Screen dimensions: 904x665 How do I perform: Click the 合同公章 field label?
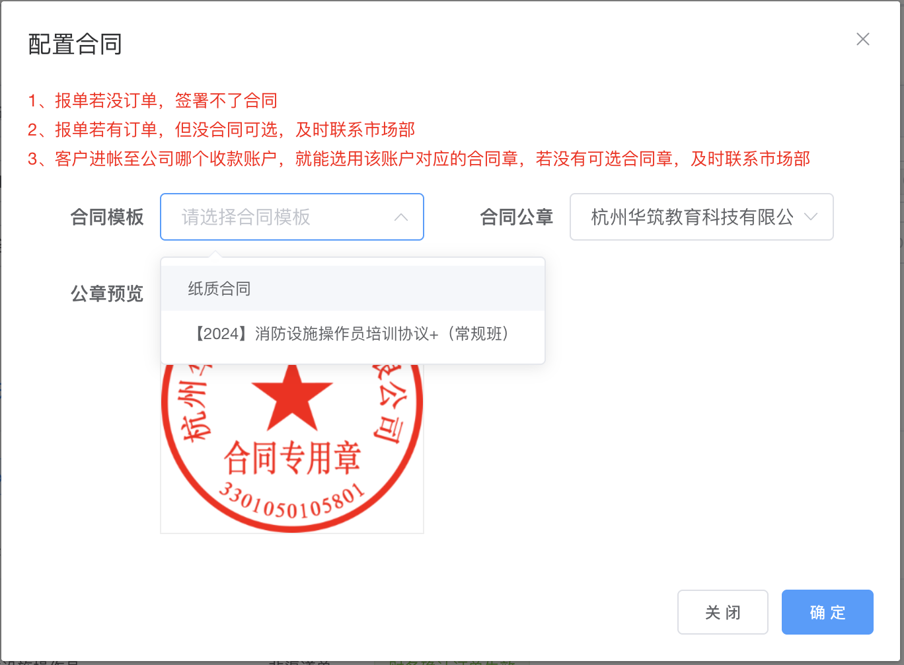(516, 217)
